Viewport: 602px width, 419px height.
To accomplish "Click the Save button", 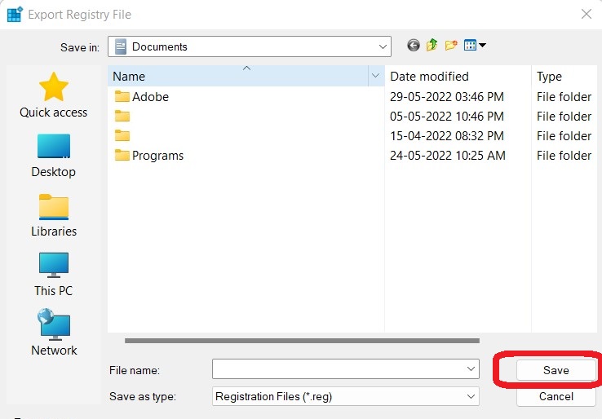I will (556, 370).
